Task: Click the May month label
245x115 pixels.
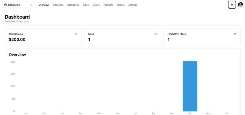Action: coord(99,114)
